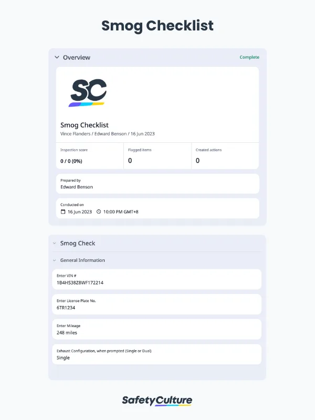Image resolution: width=315 pixels, height=420 pixels.
Task: Select the Created actions count
Action: pos(198,161)
